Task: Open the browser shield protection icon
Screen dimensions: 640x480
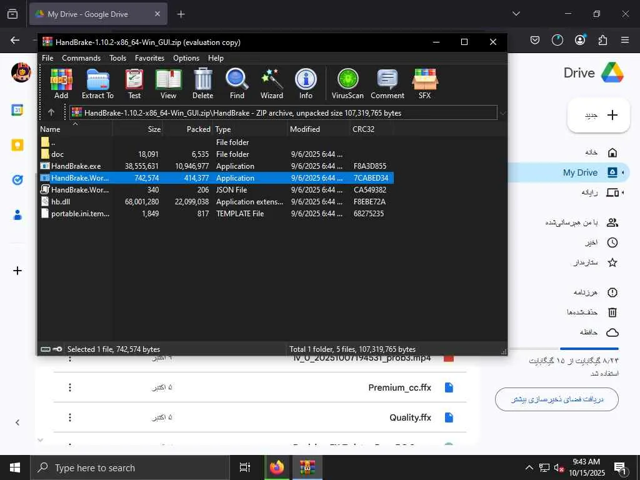Action: pos(535,40)
